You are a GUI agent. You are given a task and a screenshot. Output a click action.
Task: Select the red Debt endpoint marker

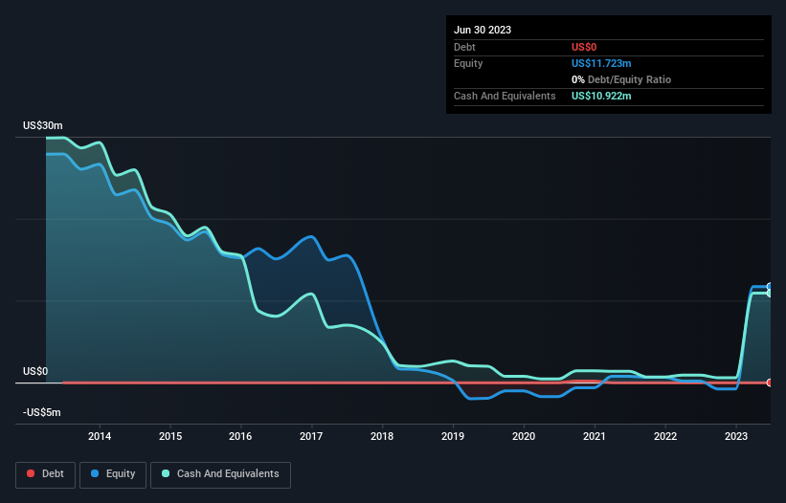tap(770, 383)
